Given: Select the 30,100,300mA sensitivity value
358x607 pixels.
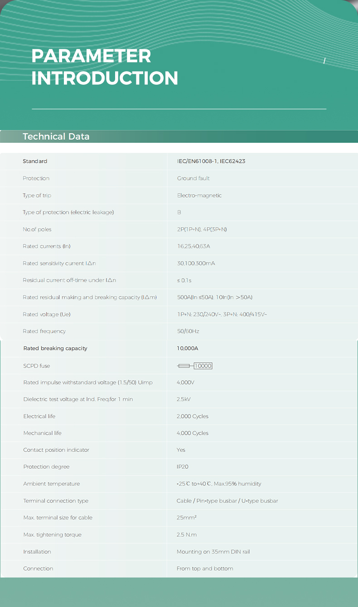Looking at the screenshot, I should (x=196, y=263).
